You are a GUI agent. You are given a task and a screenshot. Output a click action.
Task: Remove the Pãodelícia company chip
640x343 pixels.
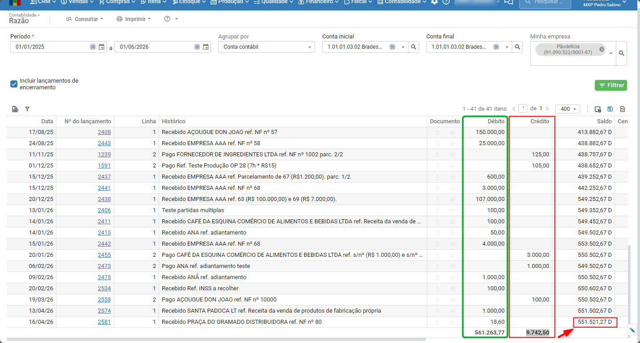click(x=602, y=50)
